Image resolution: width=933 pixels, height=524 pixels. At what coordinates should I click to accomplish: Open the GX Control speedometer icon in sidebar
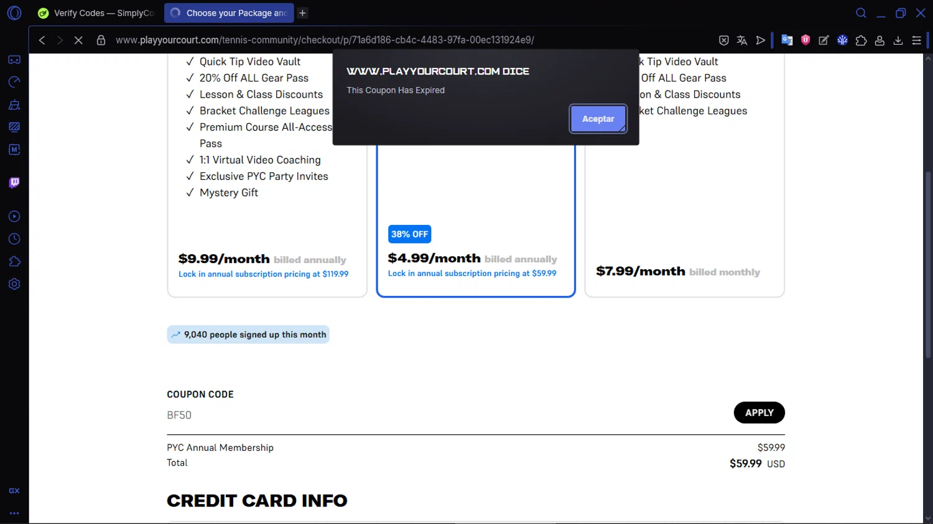14,82
